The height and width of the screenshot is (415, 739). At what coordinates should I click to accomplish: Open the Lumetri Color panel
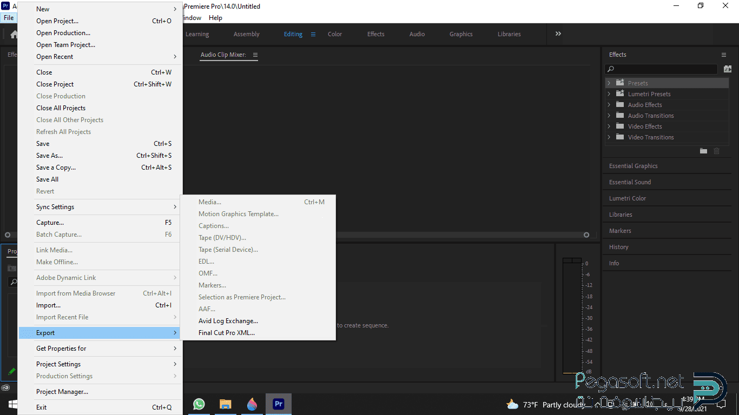(628, 198)
